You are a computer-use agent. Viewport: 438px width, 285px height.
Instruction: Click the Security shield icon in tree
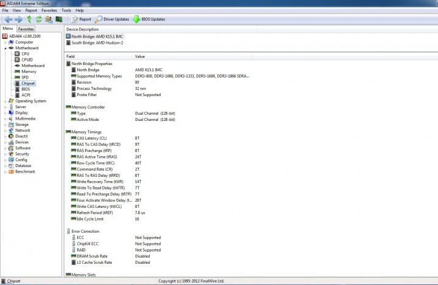(11, 154)
